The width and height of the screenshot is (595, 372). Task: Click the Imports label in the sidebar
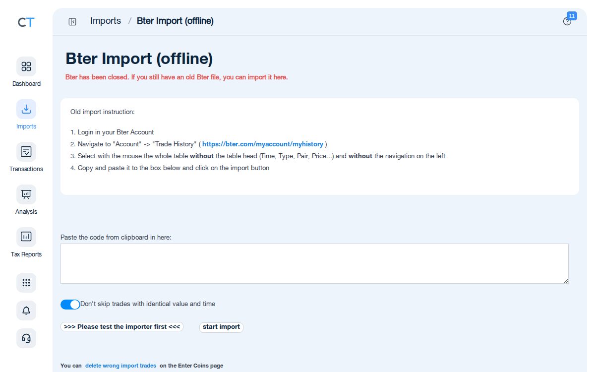[26, 126]
